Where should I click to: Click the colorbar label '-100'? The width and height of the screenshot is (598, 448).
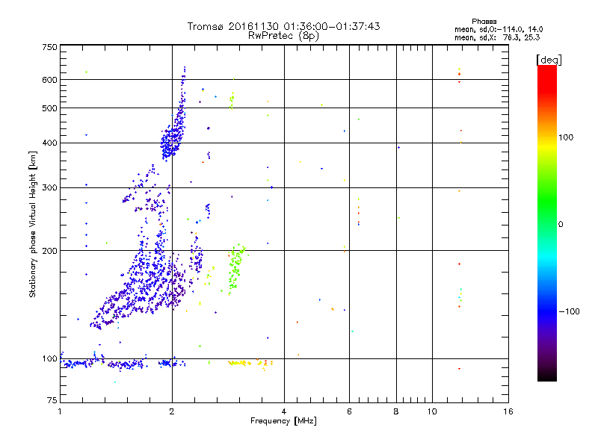click(x=569, y=311)
